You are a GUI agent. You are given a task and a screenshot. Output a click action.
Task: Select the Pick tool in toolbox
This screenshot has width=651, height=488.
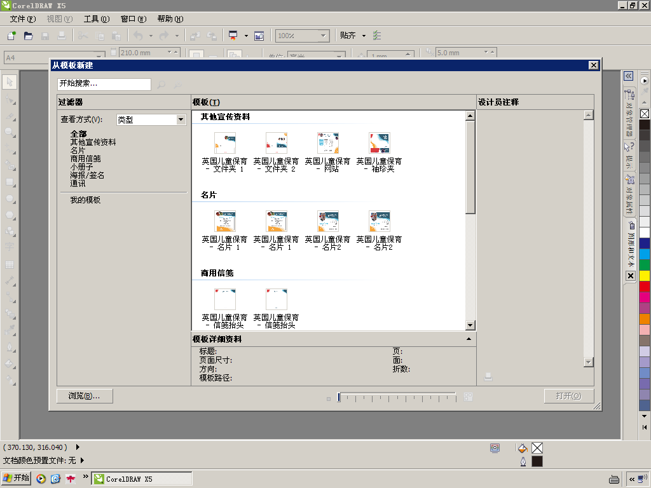(10, 82)
